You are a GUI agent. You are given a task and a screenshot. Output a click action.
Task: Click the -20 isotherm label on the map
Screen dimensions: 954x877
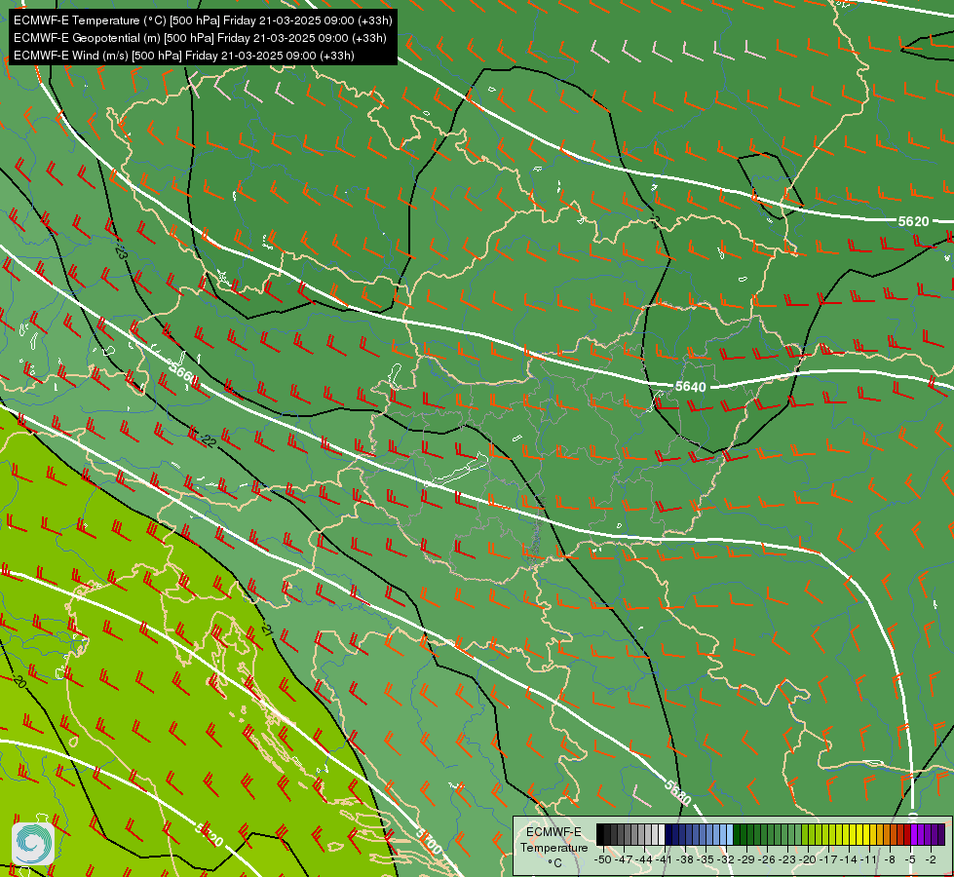click(x=19, y=682)
